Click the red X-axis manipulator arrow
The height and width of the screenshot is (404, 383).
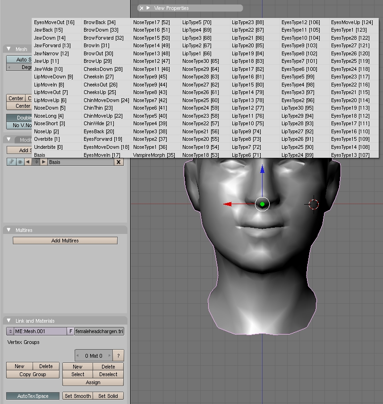pyautogui.click(x=228, y=204)
